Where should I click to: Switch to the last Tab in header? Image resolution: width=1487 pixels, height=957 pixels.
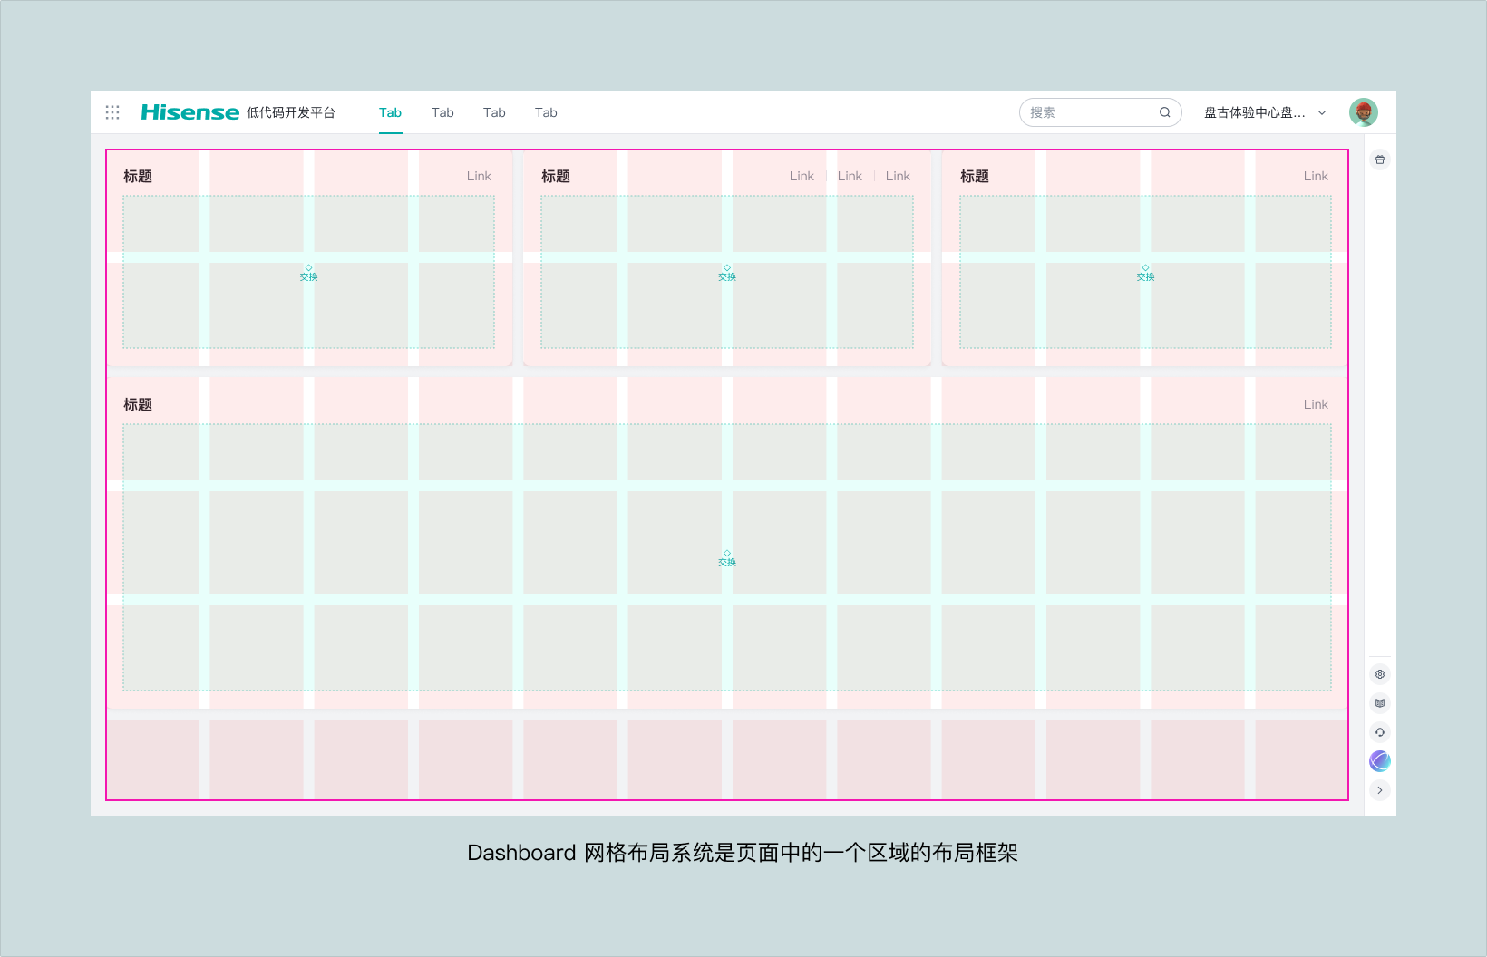[546, 112]
